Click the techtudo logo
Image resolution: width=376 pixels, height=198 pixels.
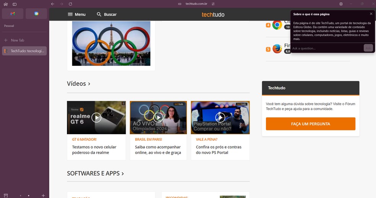213,15
